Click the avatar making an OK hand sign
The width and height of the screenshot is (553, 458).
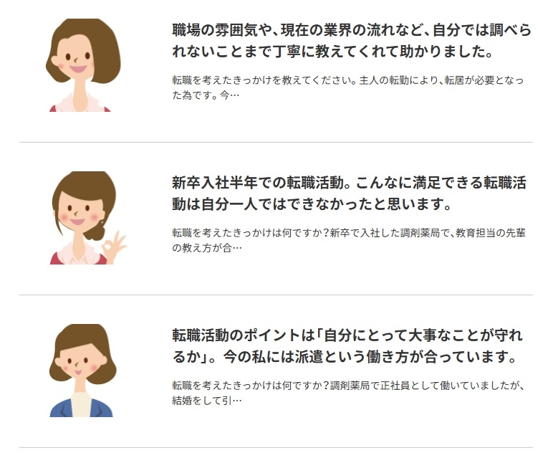[88, 218]
